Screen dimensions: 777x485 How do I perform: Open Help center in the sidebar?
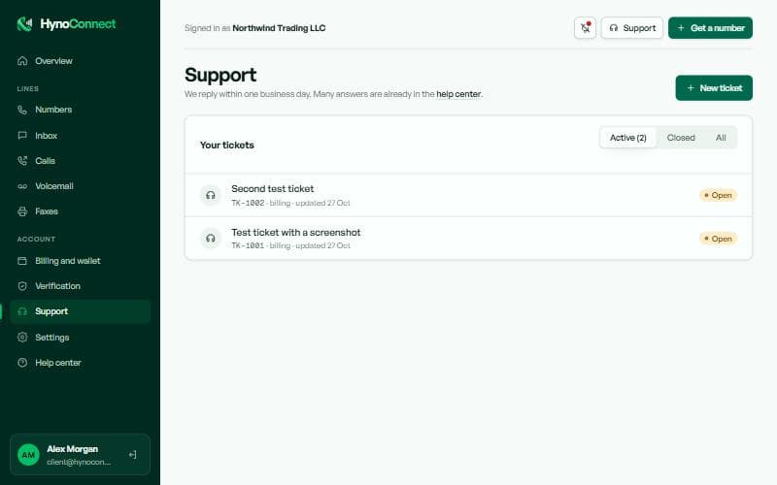(x=81, y=362)
